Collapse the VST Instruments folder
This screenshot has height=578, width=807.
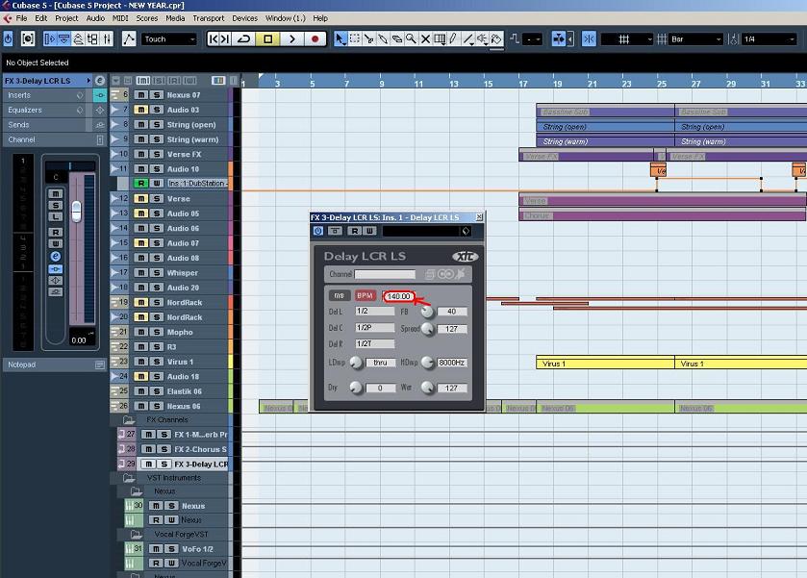[x=129, y=478]
